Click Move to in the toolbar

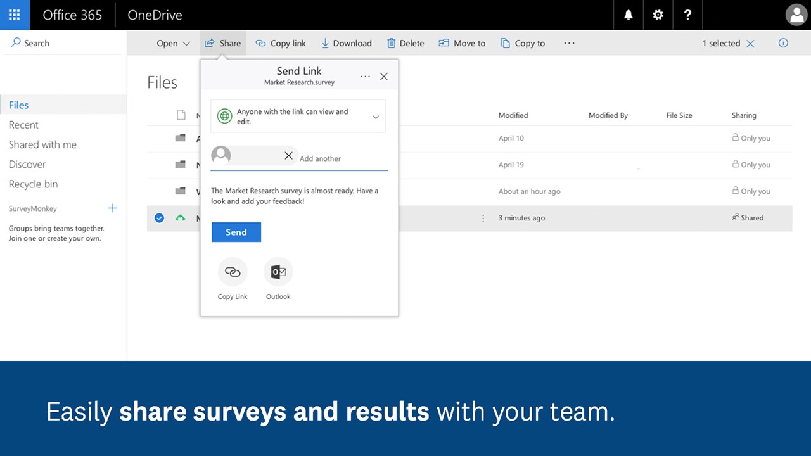coord(462,43)
